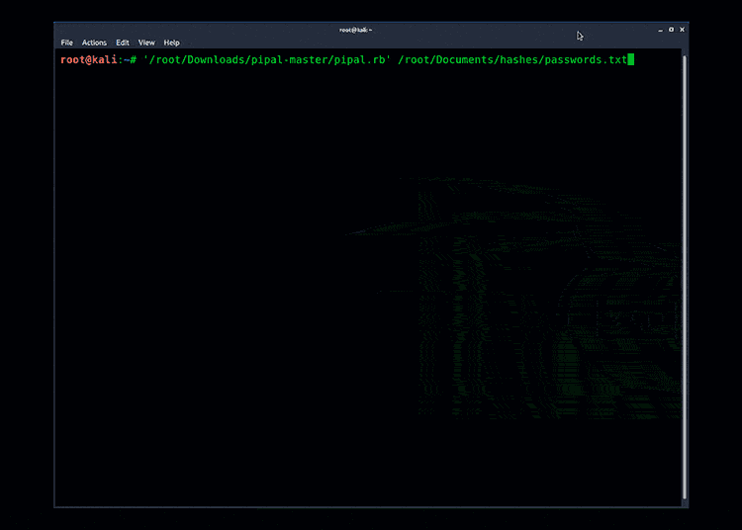Open the Edit menu
The width and height of the screenshot is (742, 530).
point(123,43)
